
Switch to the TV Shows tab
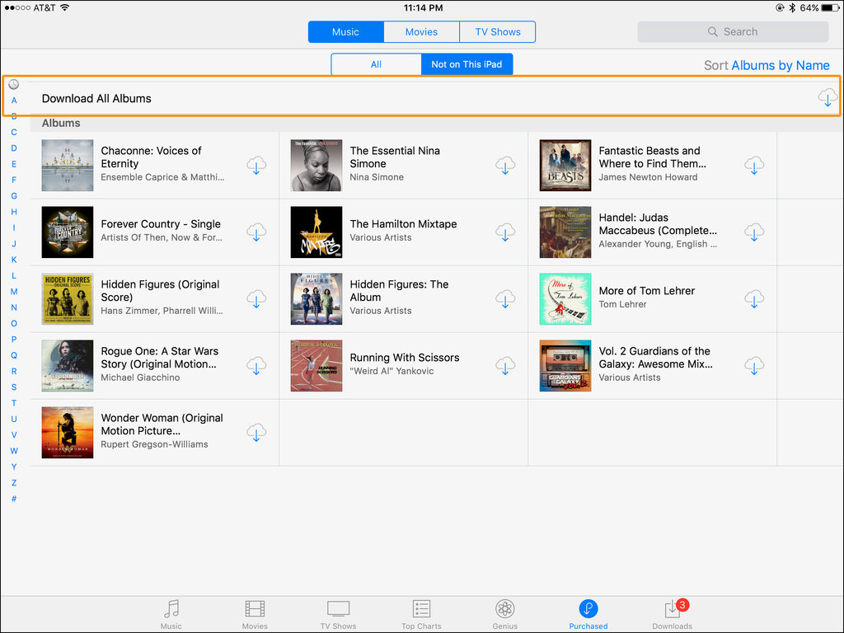coord(497,31)
